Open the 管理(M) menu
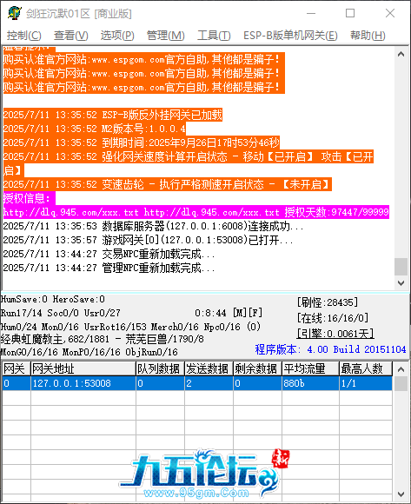 point(165,36)
